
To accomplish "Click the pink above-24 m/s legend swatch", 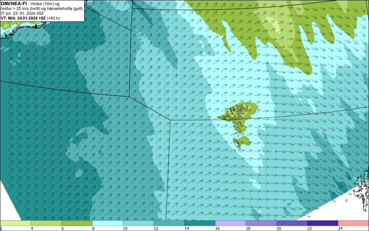I will [354, 223].
